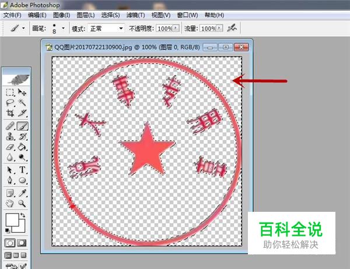Select the Blur tool
This screenshot has height=269, width=350.
pos(10,158)
